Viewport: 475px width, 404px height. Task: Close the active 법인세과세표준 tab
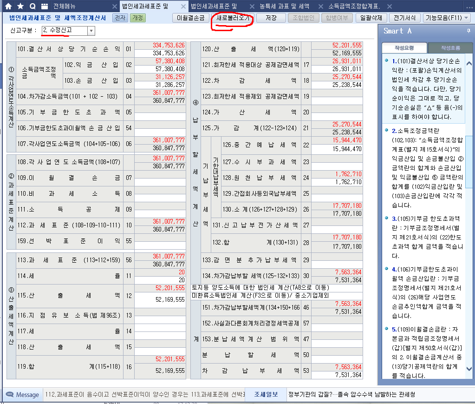pos(183,7)
